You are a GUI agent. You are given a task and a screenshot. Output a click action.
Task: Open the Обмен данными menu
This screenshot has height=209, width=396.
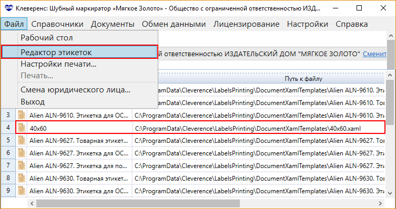coord(174,24)
